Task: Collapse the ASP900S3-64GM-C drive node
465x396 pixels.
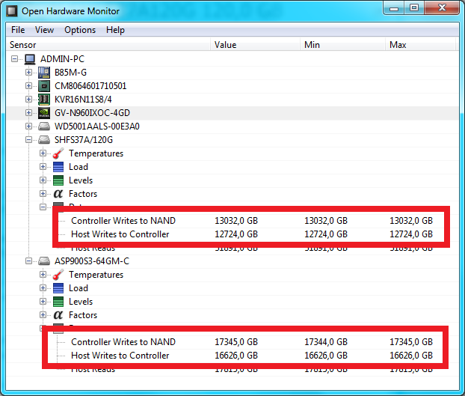Action: coord(28,261)
